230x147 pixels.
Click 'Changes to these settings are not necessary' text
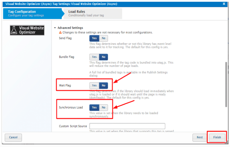[108, 32]
